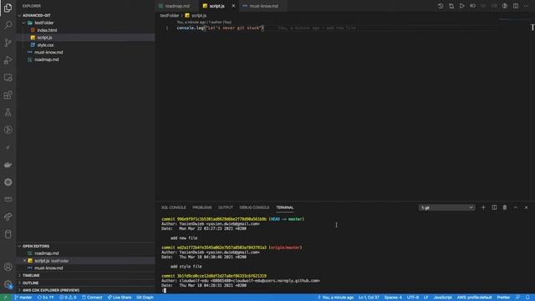Click the Open Changes icon in editor toolbar
535x301 pixels.
pos(451,6)
